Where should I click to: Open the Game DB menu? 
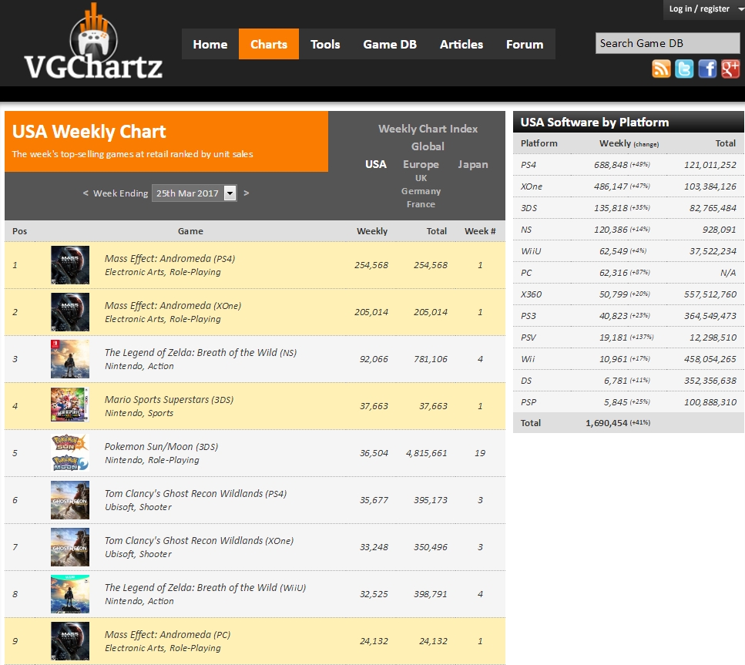pos(390,44)
